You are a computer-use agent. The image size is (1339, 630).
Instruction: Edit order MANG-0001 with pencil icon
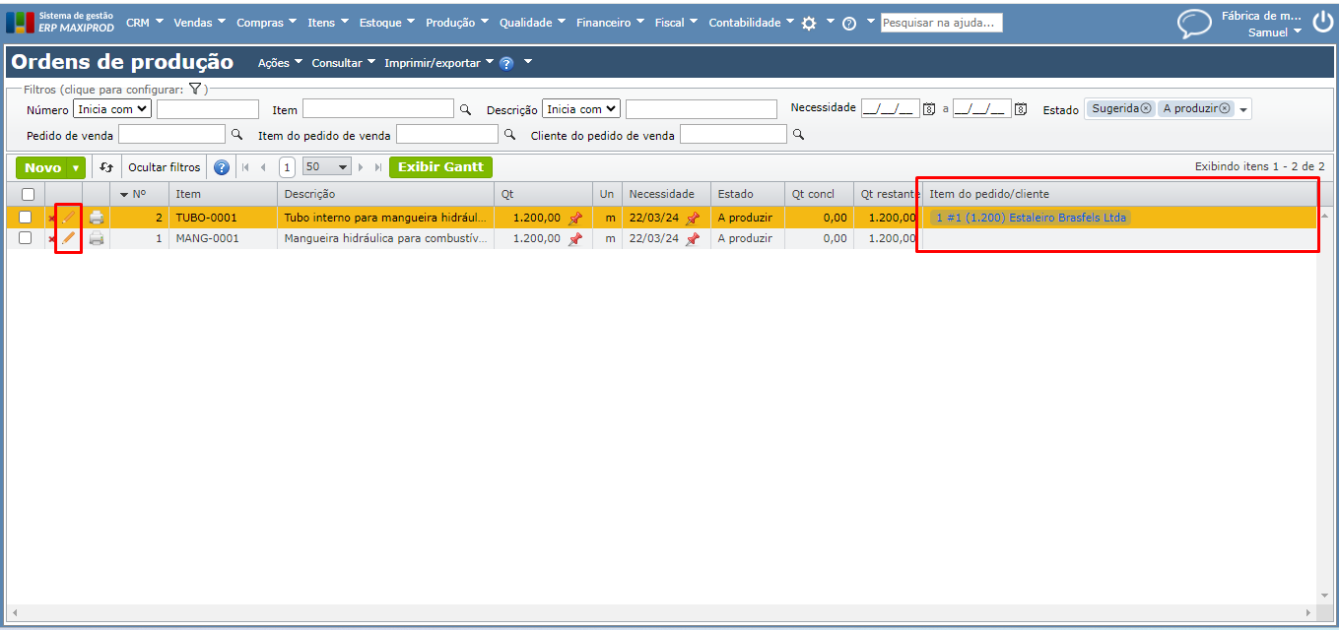[69, 238]
